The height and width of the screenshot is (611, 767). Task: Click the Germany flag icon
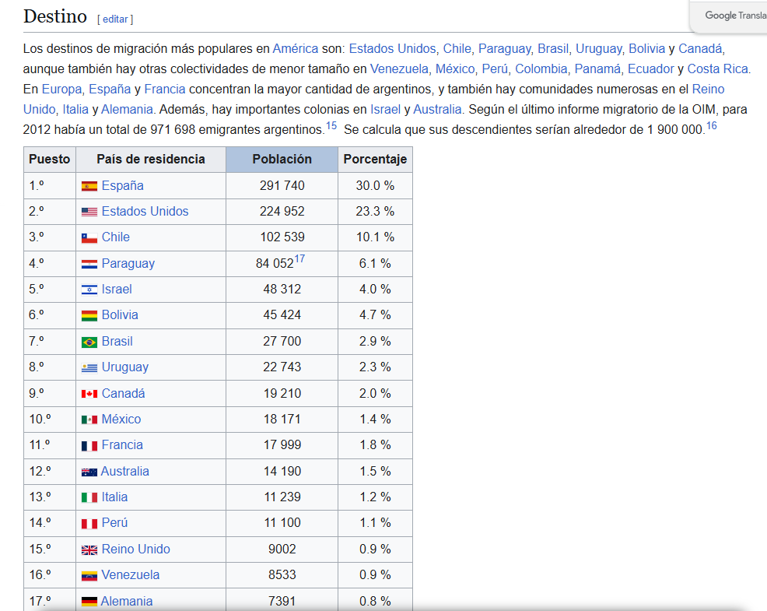(x=89, y=601)
